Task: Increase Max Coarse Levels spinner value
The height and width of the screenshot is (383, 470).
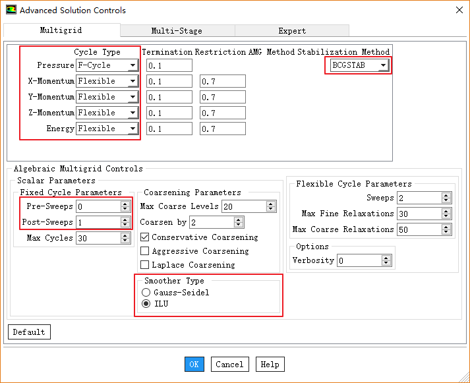Action: 271,204
